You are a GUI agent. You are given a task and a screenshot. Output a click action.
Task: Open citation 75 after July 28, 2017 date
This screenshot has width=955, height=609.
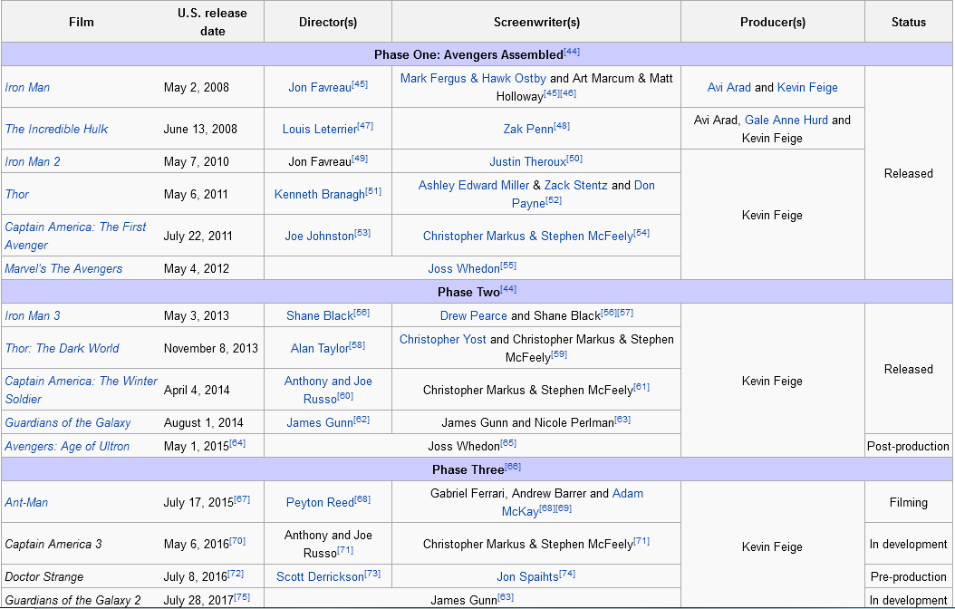(242, 597)
